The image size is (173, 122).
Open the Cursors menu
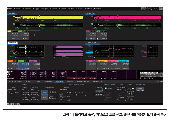tap(53, 9)
